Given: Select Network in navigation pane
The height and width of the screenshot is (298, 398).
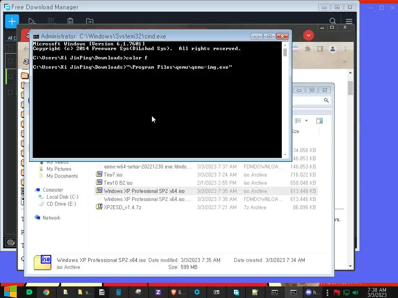Looking at the screenshot, I should 52,218.
